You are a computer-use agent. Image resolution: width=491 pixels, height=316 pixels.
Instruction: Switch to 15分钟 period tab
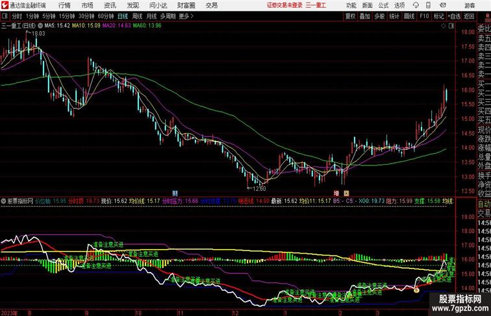tap(67, 16)
